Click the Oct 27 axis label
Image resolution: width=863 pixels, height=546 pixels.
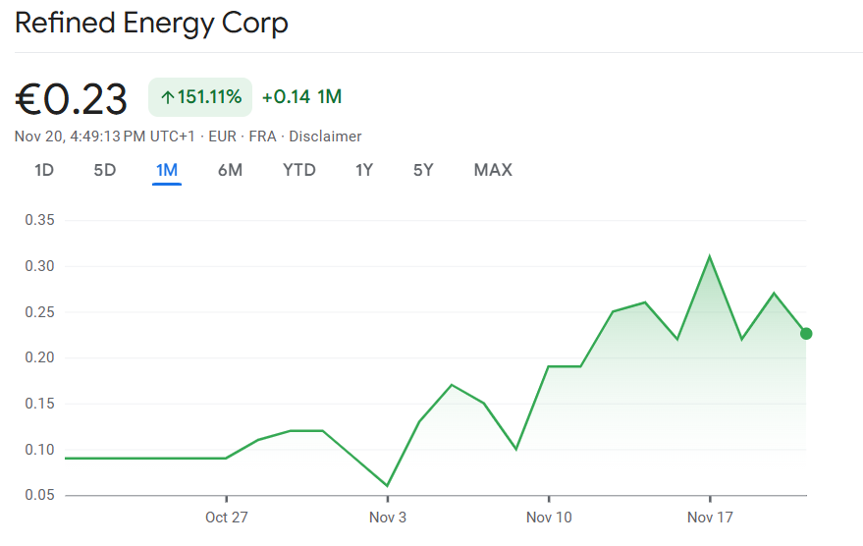(226, 517)
